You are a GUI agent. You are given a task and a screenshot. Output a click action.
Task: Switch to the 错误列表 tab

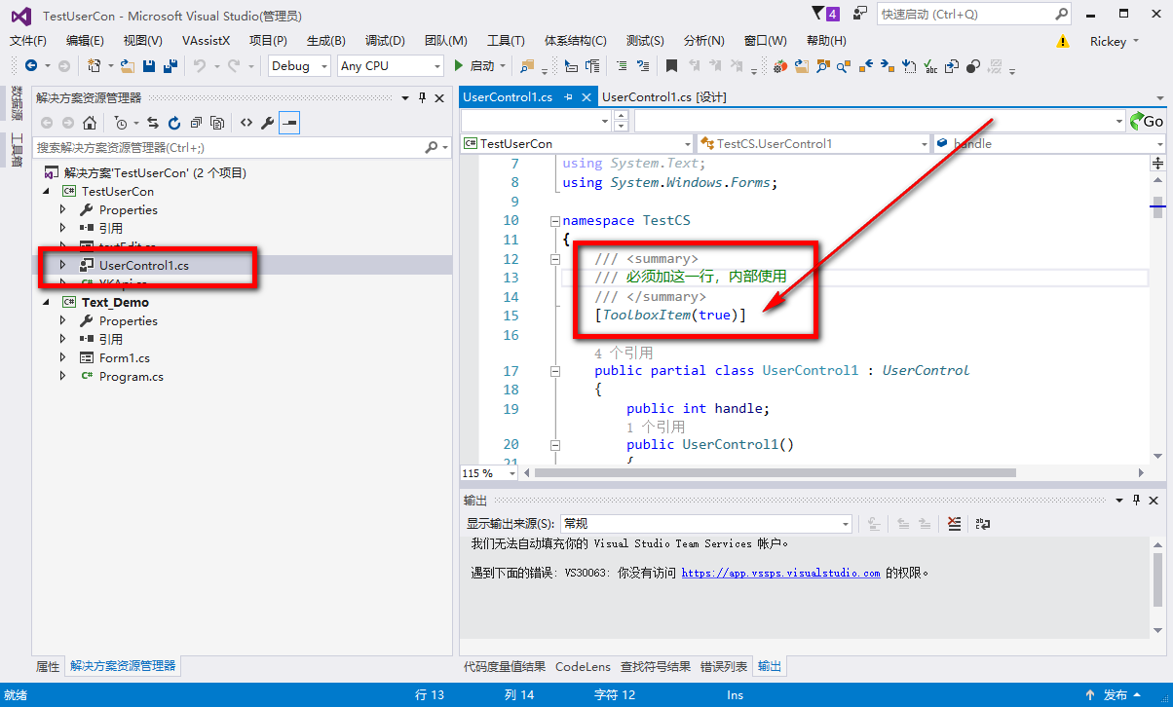(x=724, y=667)
